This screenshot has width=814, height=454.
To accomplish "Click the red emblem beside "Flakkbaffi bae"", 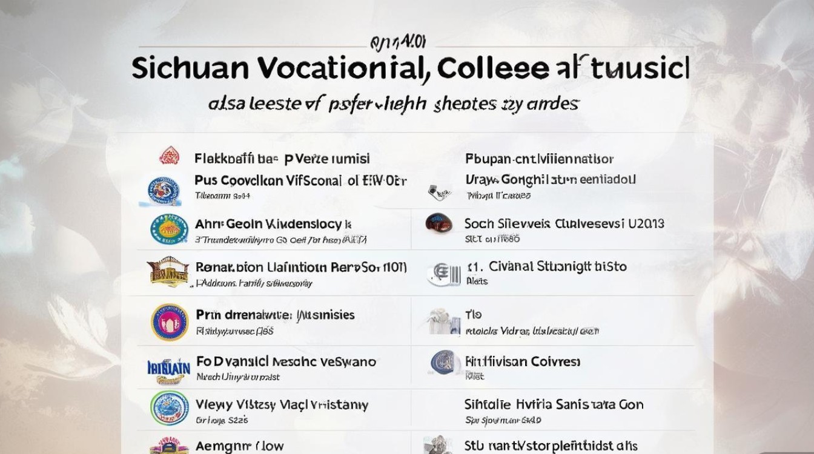I will tap(169, 156).
